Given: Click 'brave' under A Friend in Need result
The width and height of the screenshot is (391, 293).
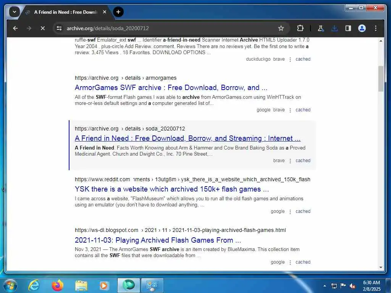Looking at the screenshot, I should pos(279,161).
